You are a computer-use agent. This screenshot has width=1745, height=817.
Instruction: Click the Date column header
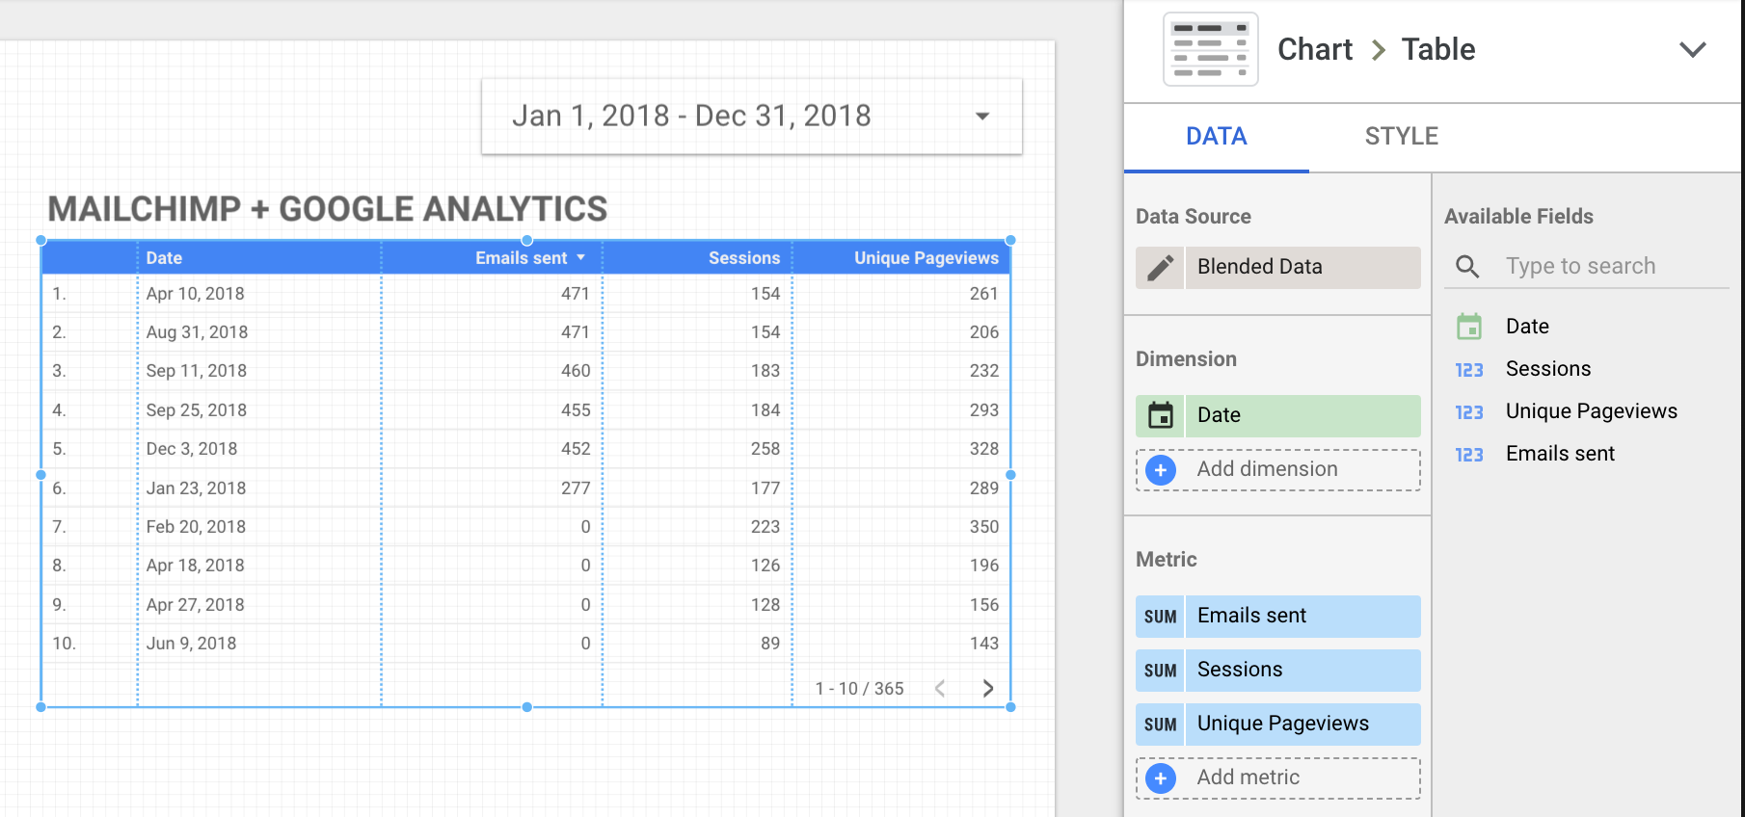164,258
